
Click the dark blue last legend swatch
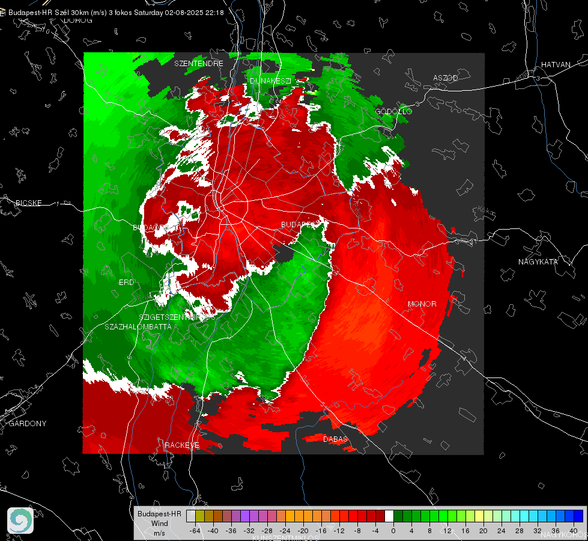(578, 516)
